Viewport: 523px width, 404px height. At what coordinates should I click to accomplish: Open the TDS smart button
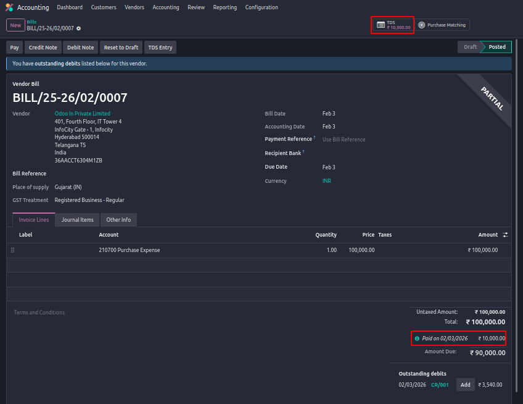393,25
